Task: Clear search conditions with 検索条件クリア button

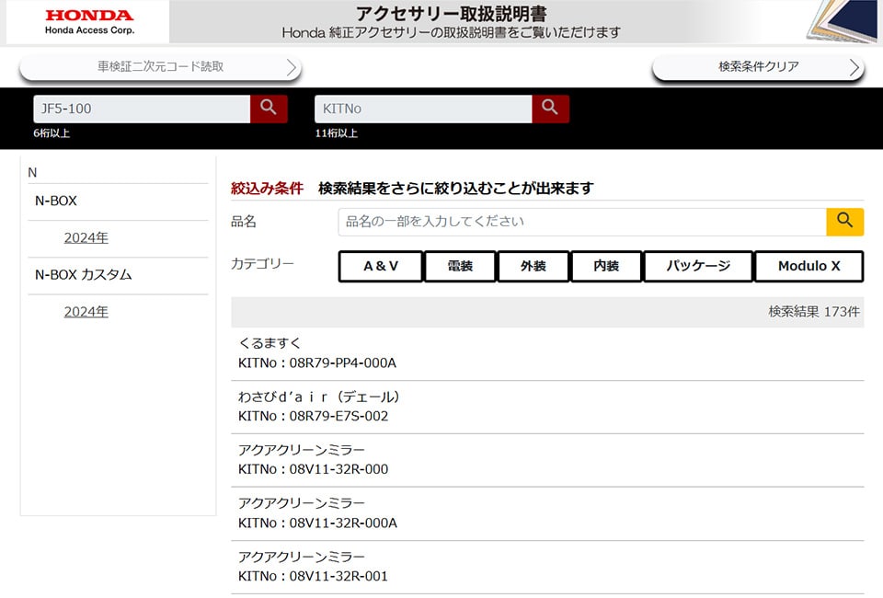Action: 758,67
